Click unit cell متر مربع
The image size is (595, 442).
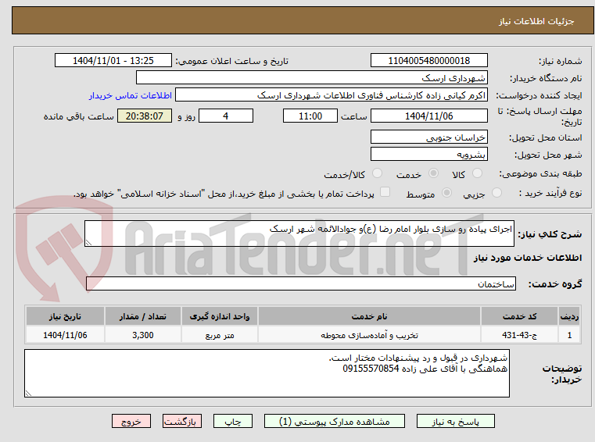220,335
